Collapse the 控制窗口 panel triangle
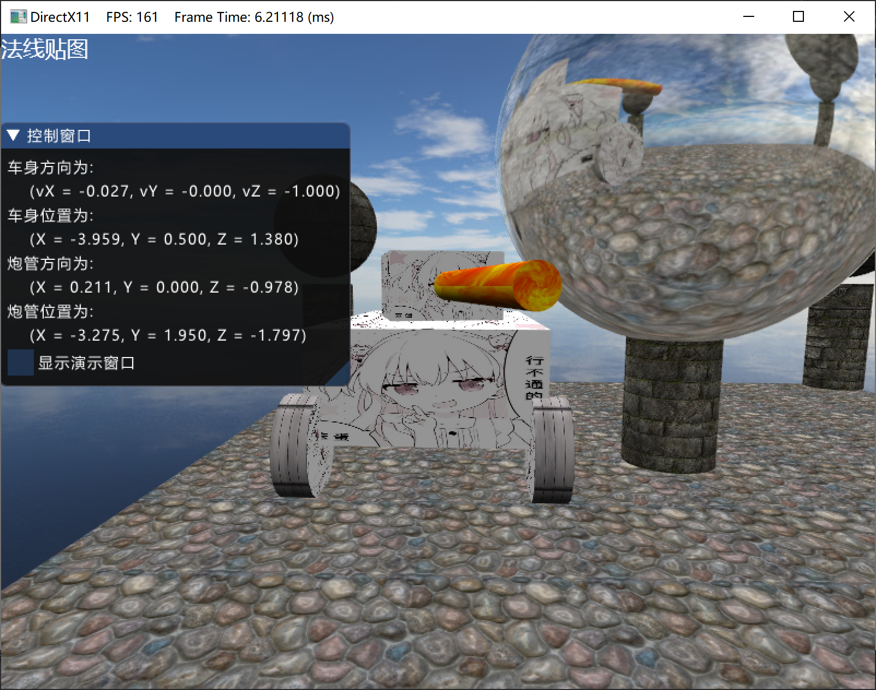Viewport: 876px width, 690px height. [14, 135]
